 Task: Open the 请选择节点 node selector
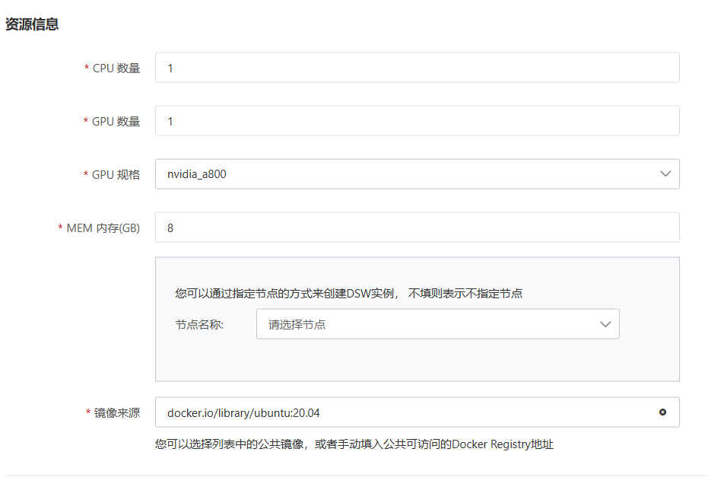click(x=437, y=323)
